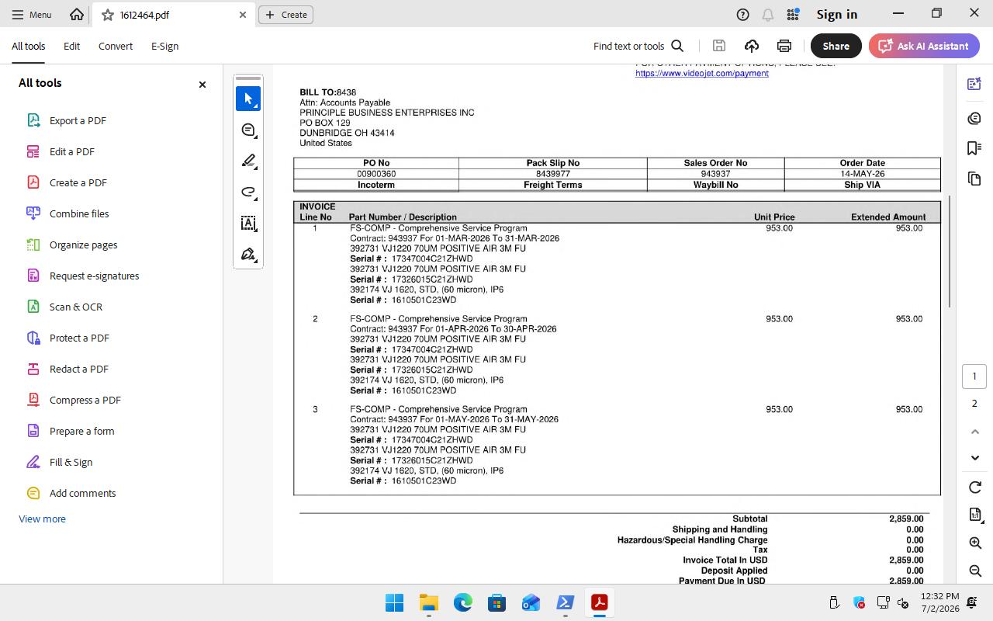Image resolution: width=993 pixels, height=621 pixels.
Task: Zoom out with the minus magnifier
Action: 975,571
